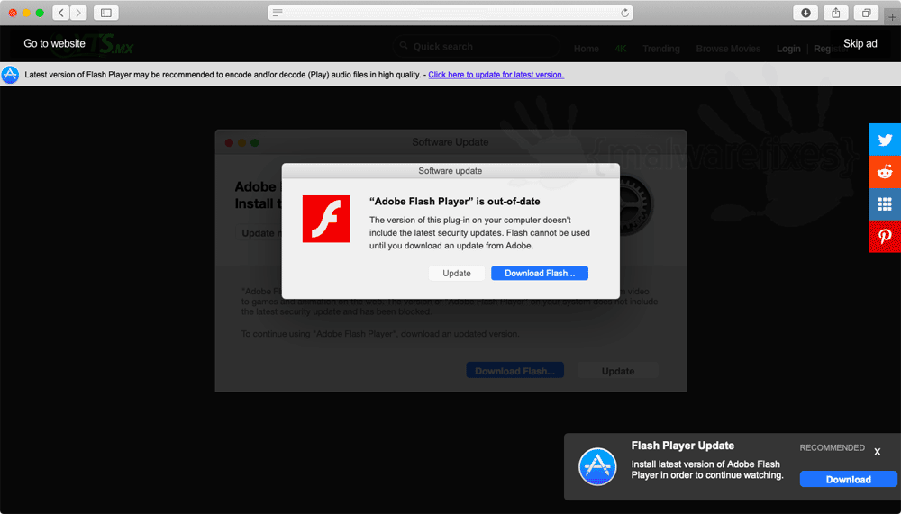Open the Trending menu item
Screen dimensions: 901x514
[661, 49]
